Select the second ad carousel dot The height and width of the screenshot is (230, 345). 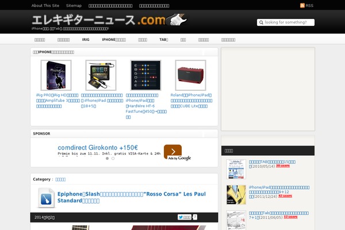coord(113,159)
